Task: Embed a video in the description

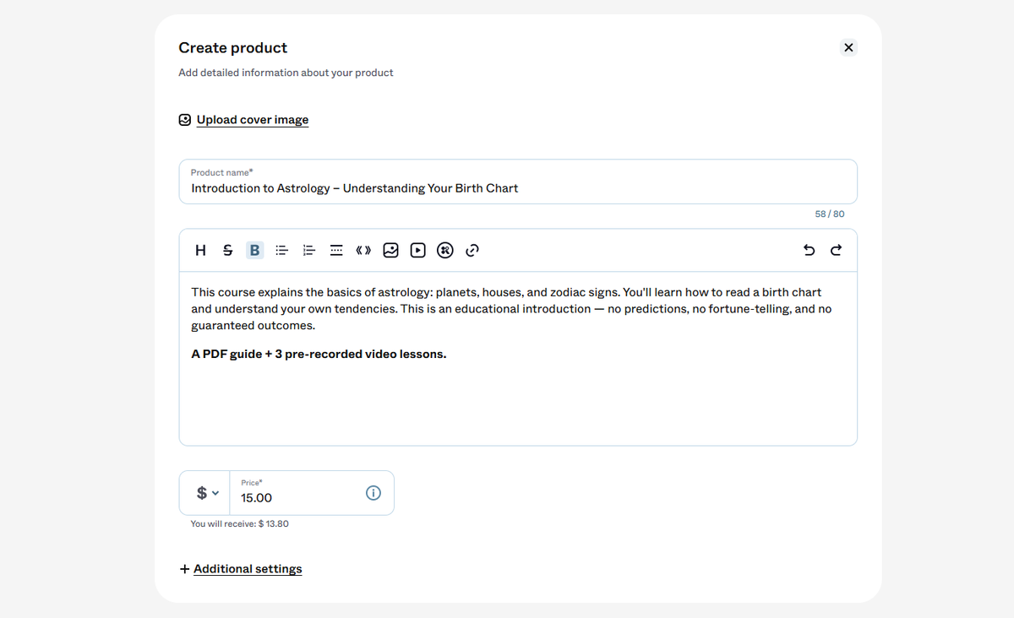Action: 417,250
